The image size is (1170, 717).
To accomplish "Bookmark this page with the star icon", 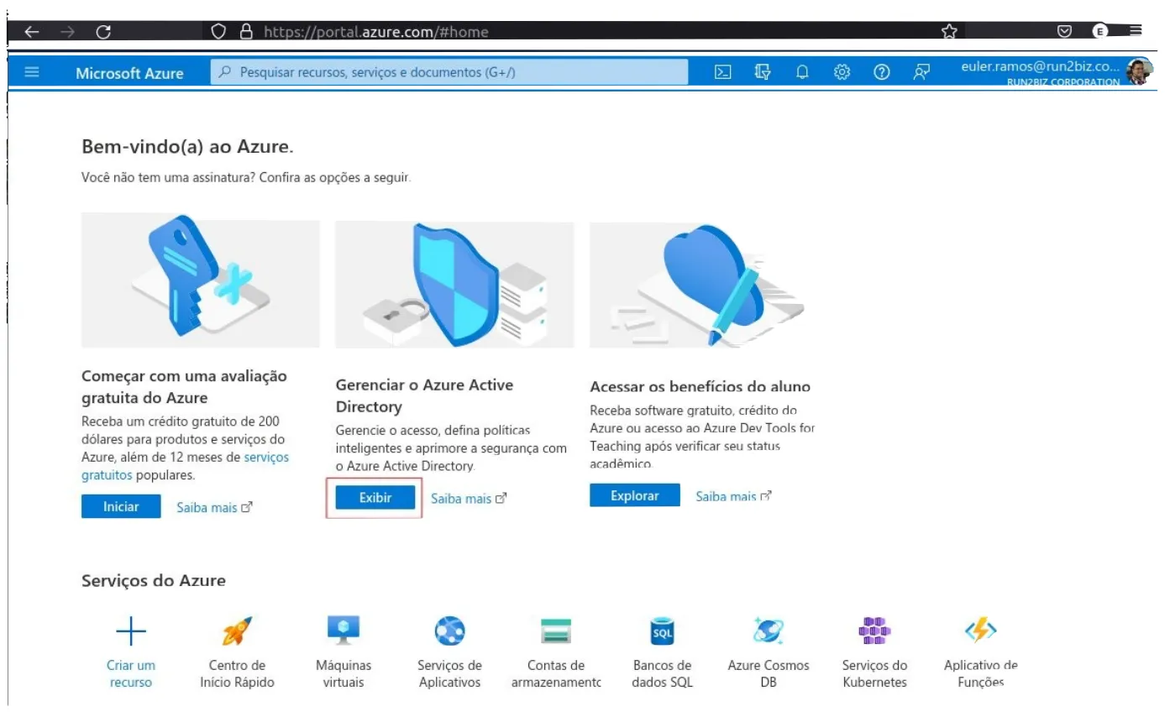I will tap(950, 32).
